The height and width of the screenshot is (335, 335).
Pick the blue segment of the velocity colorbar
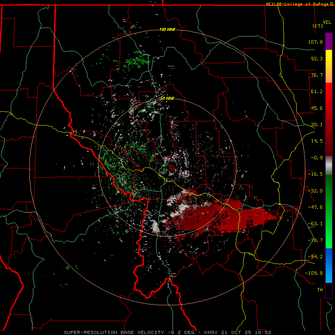point(329,265)
